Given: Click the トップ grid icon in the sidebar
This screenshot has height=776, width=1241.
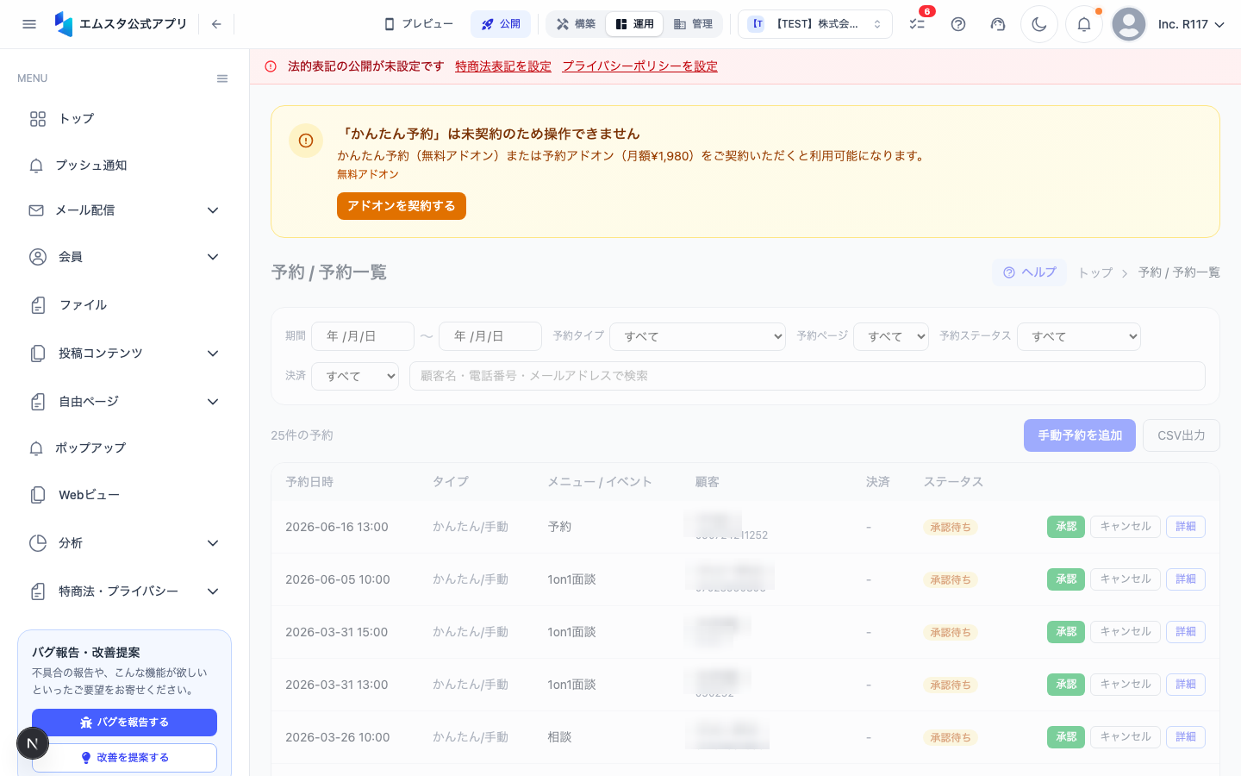Looking at the screenshot, I should (x=38, y=119).
